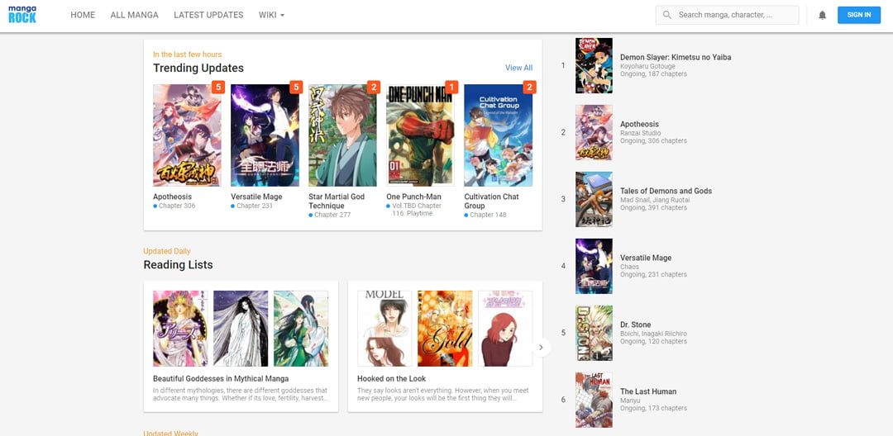The height and width of the screenshot is (436, 893).
Task: Click Cultivation Chat Group title
Action: coord(491,201)
